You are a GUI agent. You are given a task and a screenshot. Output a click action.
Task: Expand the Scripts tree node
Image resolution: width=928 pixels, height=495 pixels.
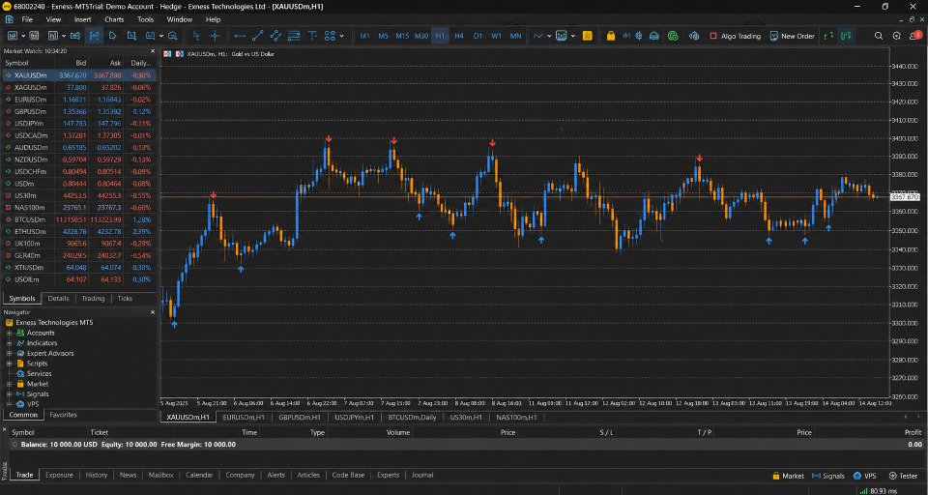[9, 364]
